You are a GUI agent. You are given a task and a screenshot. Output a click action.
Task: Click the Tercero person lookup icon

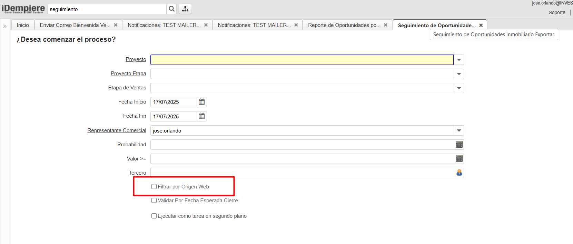459,173
